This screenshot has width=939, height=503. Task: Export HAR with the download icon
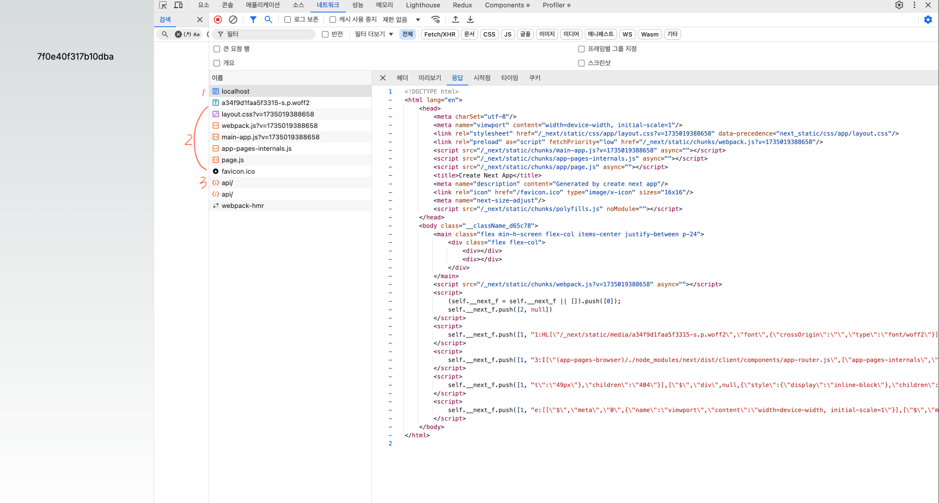click(471, 20)
